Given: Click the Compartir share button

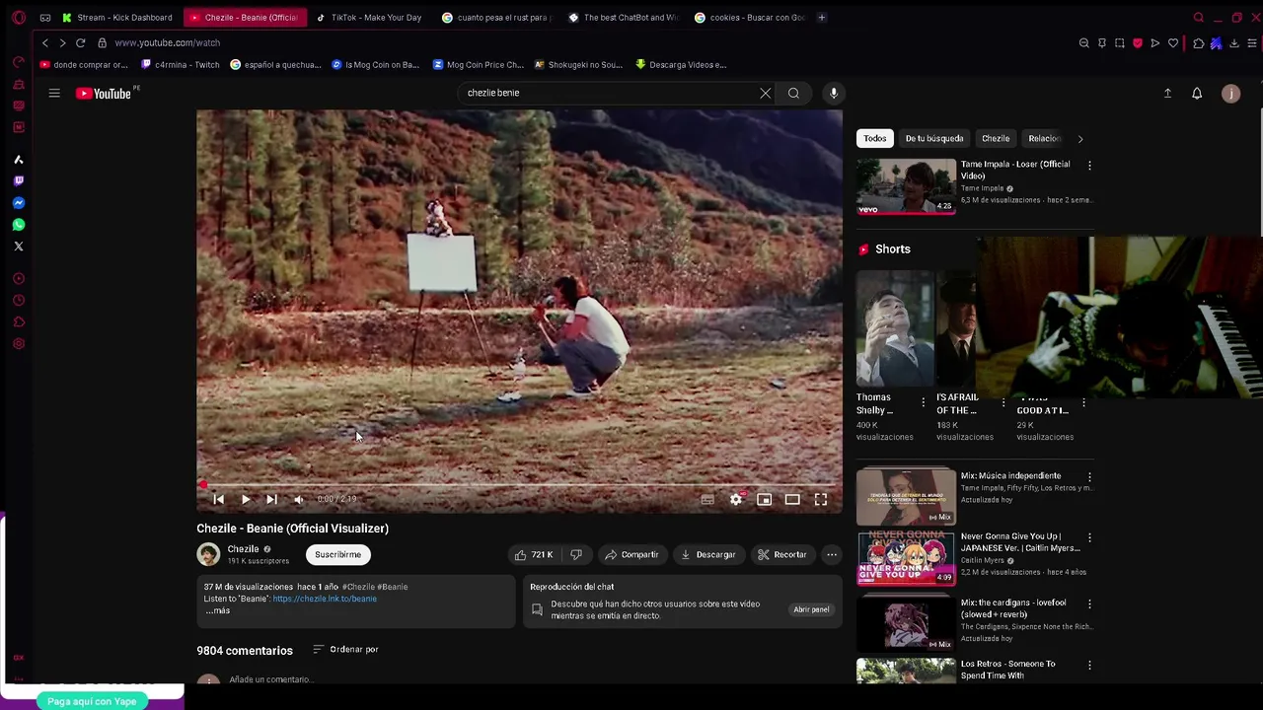Looking at the screenshot, I should point(631,554).
